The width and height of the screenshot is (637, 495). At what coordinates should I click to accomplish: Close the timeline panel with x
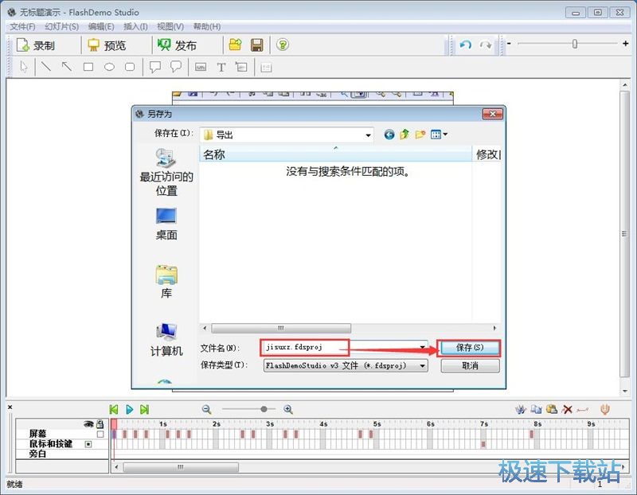pos(10,407)
